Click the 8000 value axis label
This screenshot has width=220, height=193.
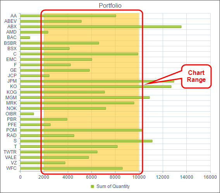115,177
